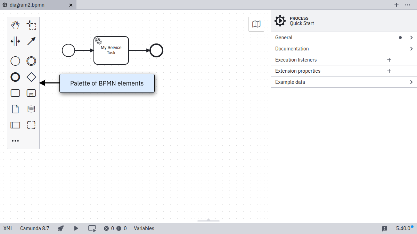The width and height of the screenshot is (417, 234).
Task: Select the global connect arrow tool
Action: click(x=31, y=41)
